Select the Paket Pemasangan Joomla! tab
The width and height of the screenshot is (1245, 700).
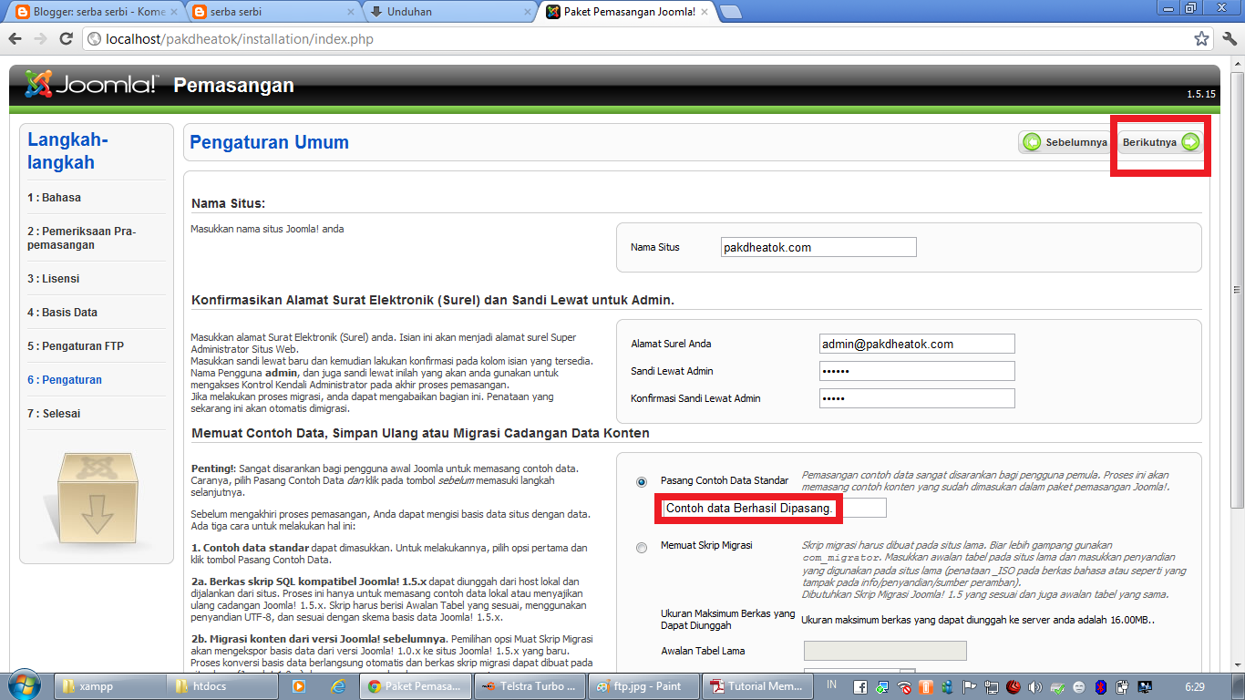coord(625,13)
